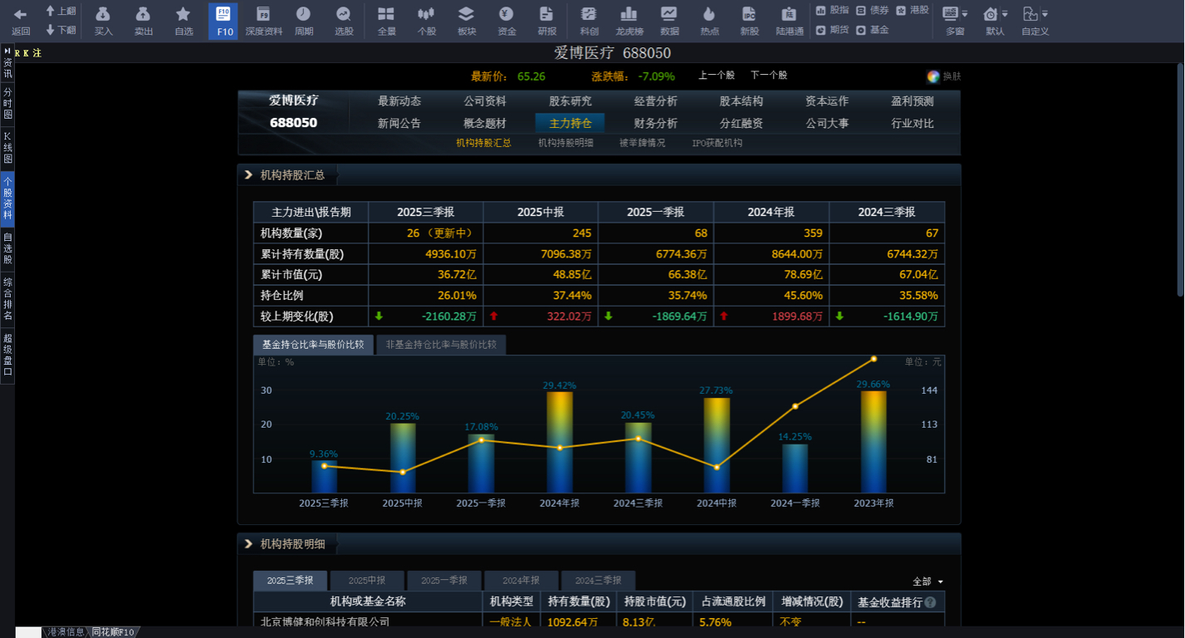Open the 财务分析 tab
The width and height of the screenshot is (1185, 638).
coord(656,123)
